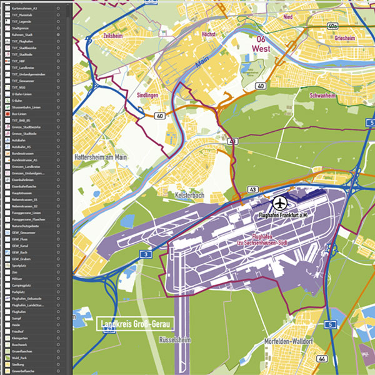375x375 pixels.
Task: Select the Eisenbahnflaeche layer name
Action: tap(24, 186)
